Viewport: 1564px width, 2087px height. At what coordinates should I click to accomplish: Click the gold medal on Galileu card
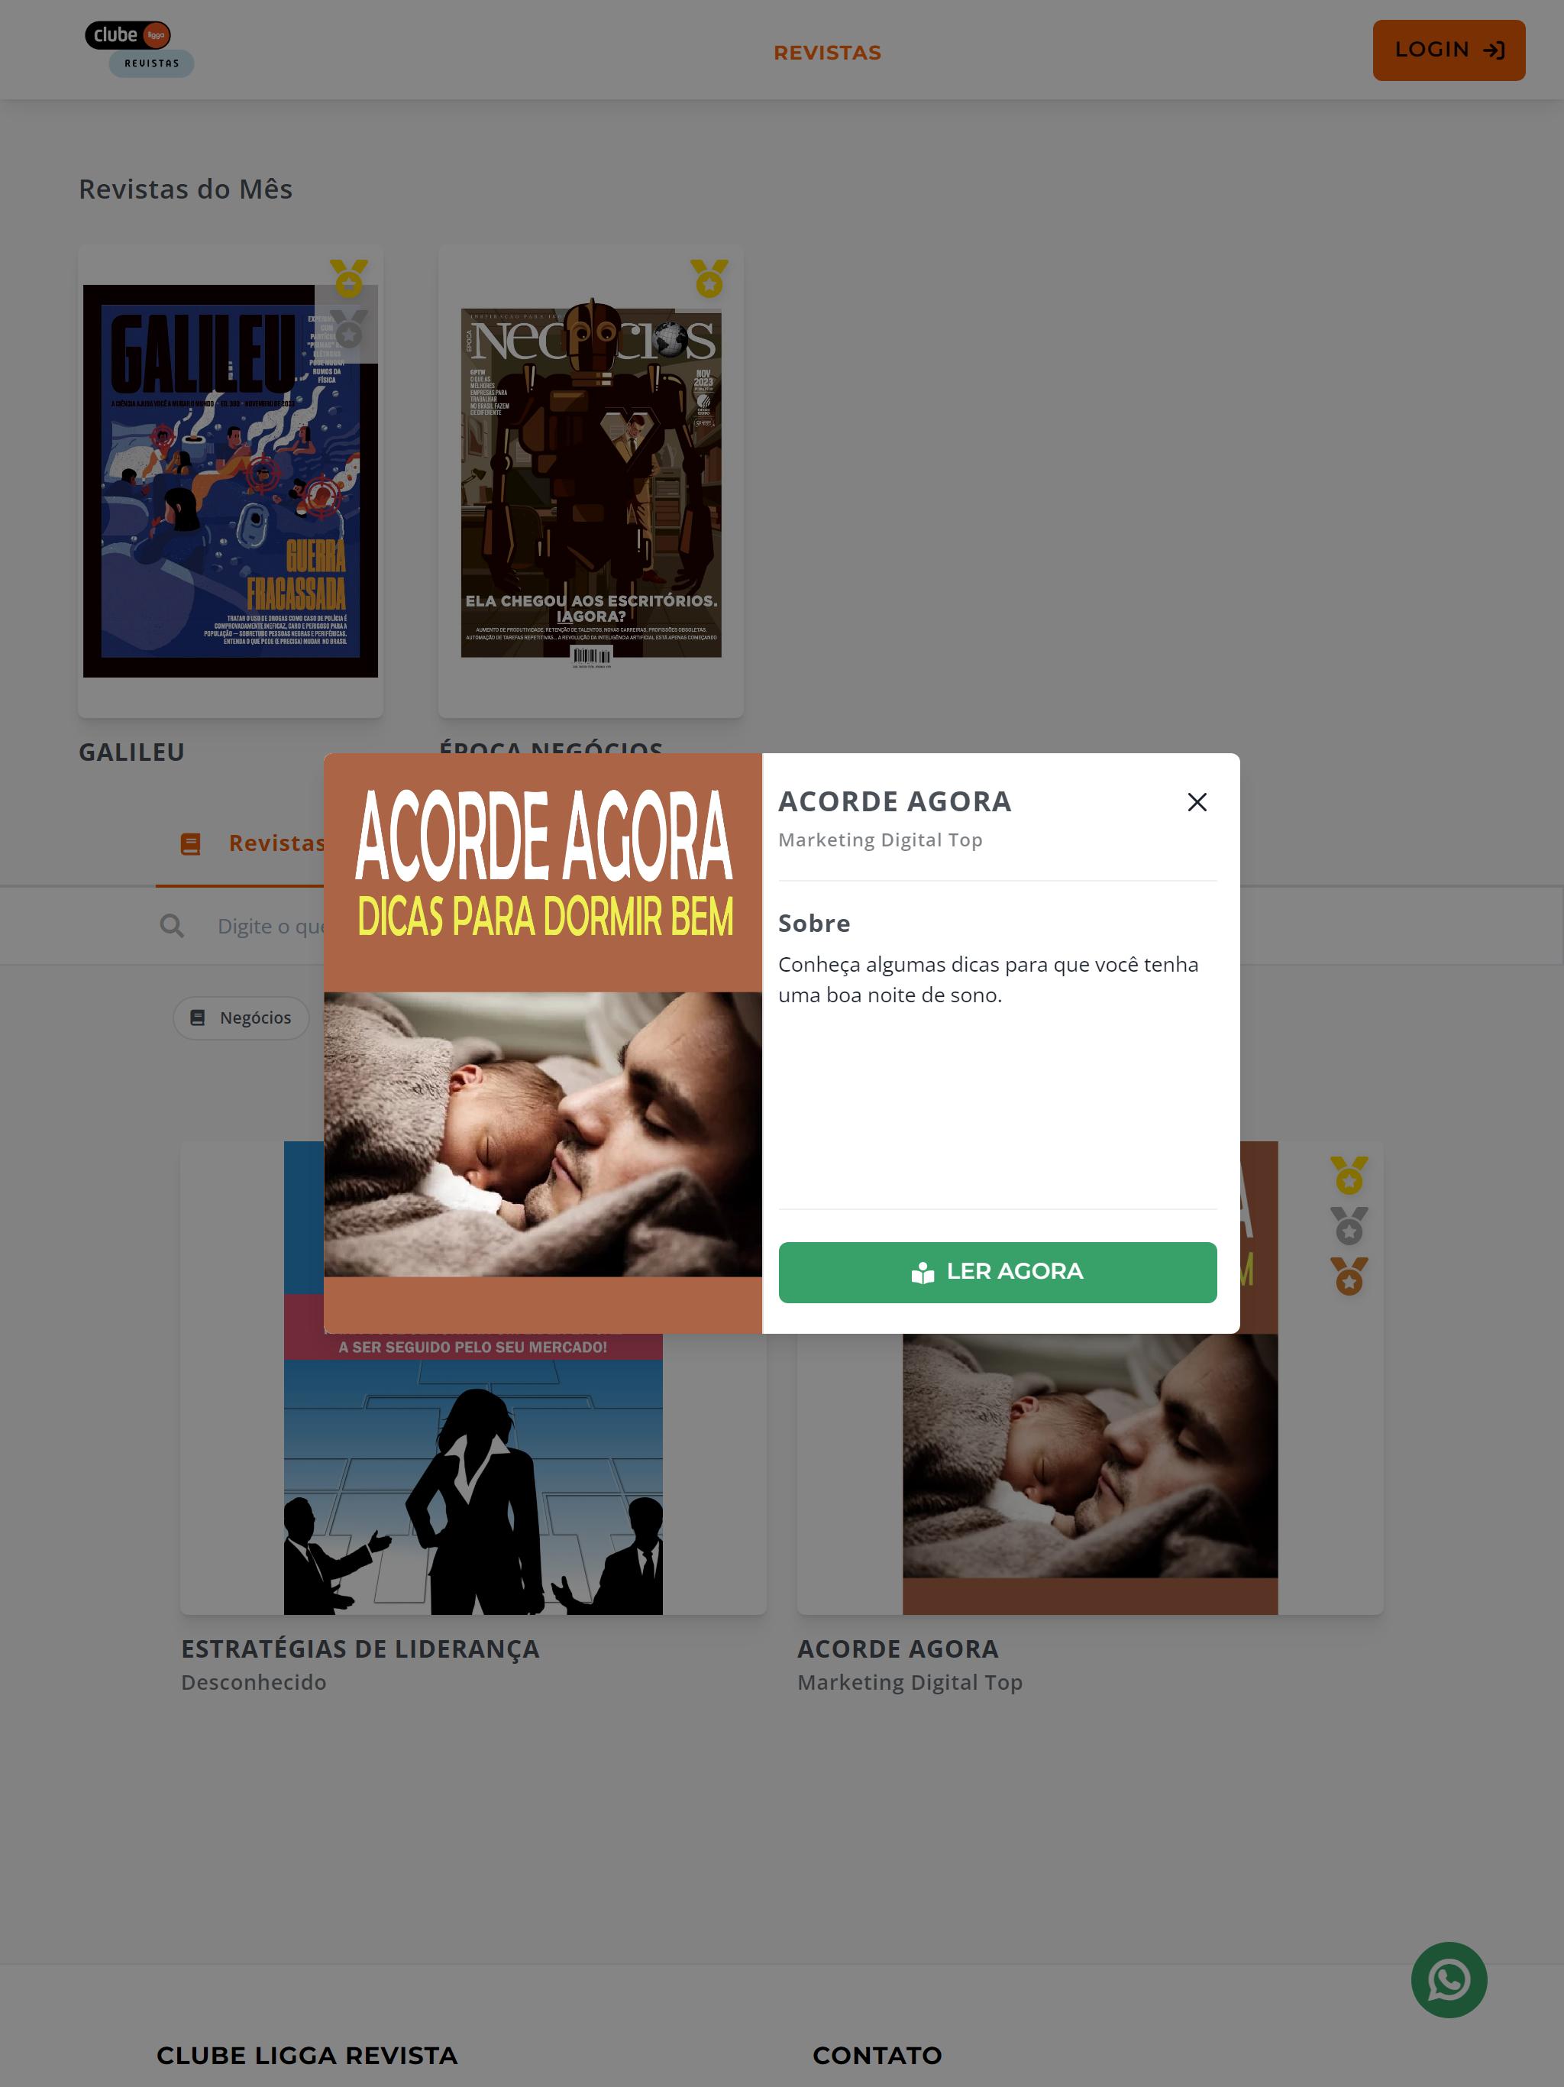coord(349,278)
